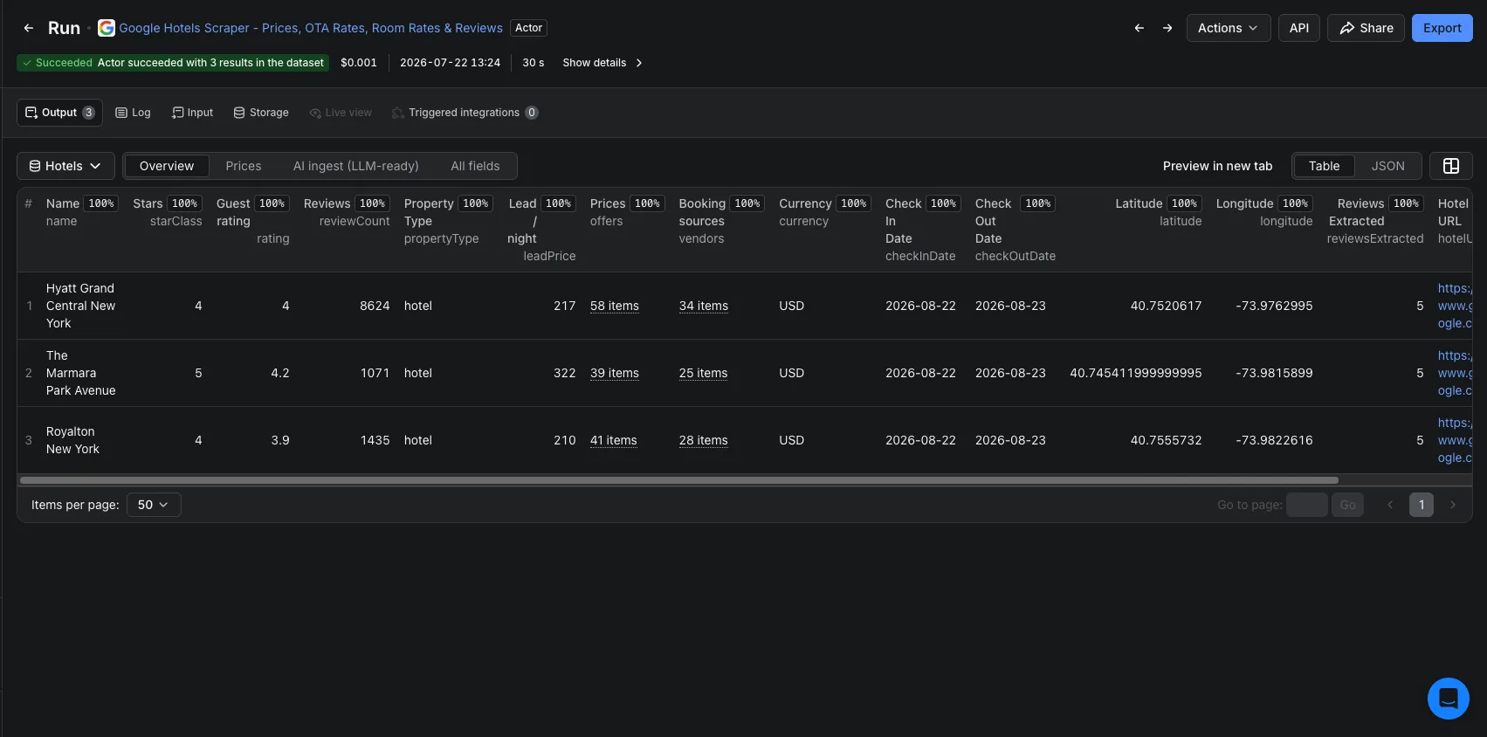Go to next page chevron
This screenshot has width=1487, height=737.
click(x=1453, y=505)
